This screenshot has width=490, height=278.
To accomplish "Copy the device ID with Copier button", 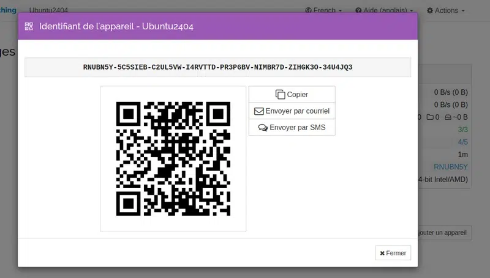I will pos(292,95).
